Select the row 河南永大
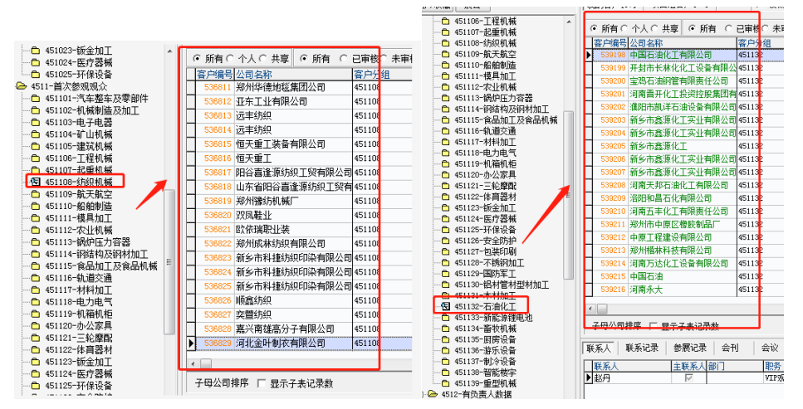The width and height of the screenshot is (803, 409). (x=684, y=290)
